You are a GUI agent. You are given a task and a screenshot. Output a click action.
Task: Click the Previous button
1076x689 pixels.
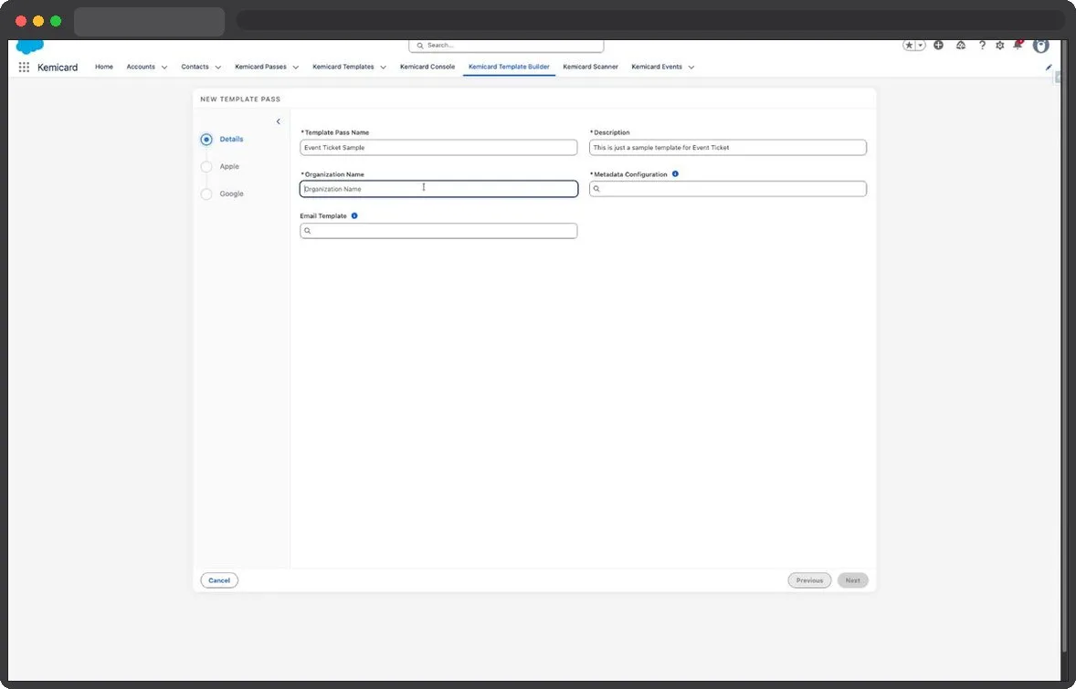[810, 580]
